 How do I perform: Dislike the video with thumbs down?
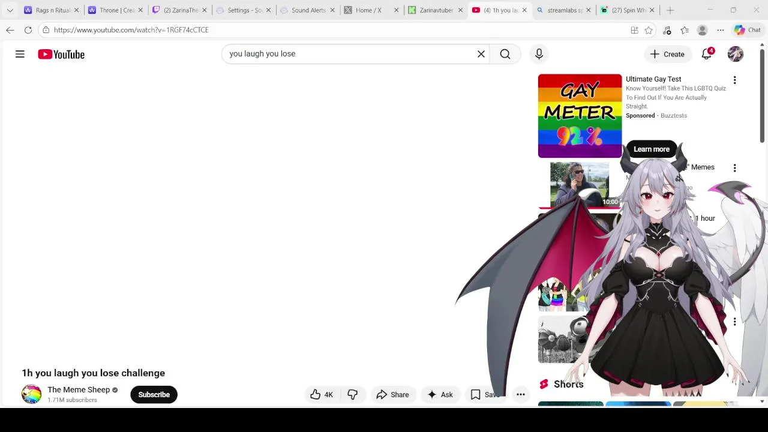352,394
